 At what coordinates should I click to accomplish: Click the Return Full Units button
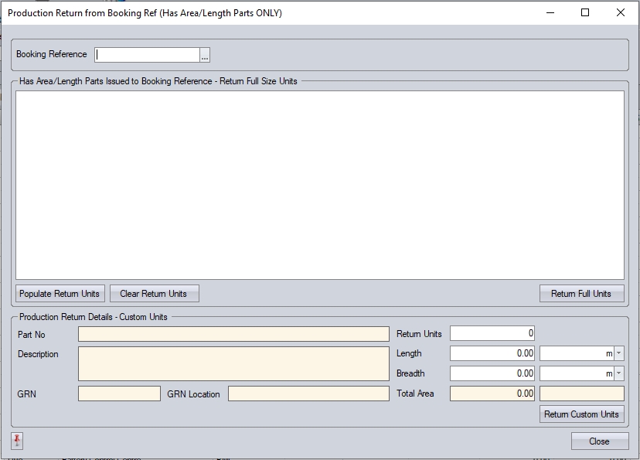coord(581,294)
